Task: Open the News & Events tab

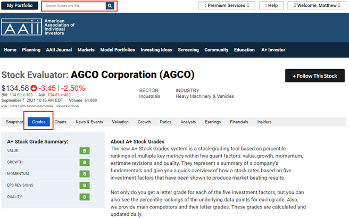Action: click(89, 122)
